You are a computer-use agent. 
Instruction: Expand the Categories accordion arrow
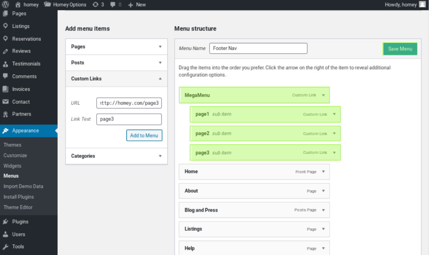(x=160, y=156)
